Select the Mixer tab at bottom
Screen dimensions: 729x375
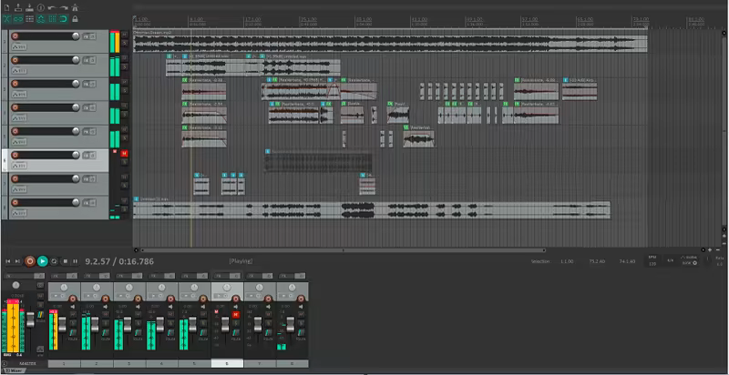point(15,371)
